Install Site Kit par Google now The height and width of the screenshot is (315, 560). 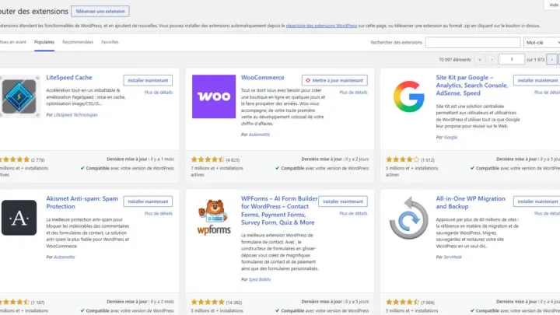[x=537, y=80]
